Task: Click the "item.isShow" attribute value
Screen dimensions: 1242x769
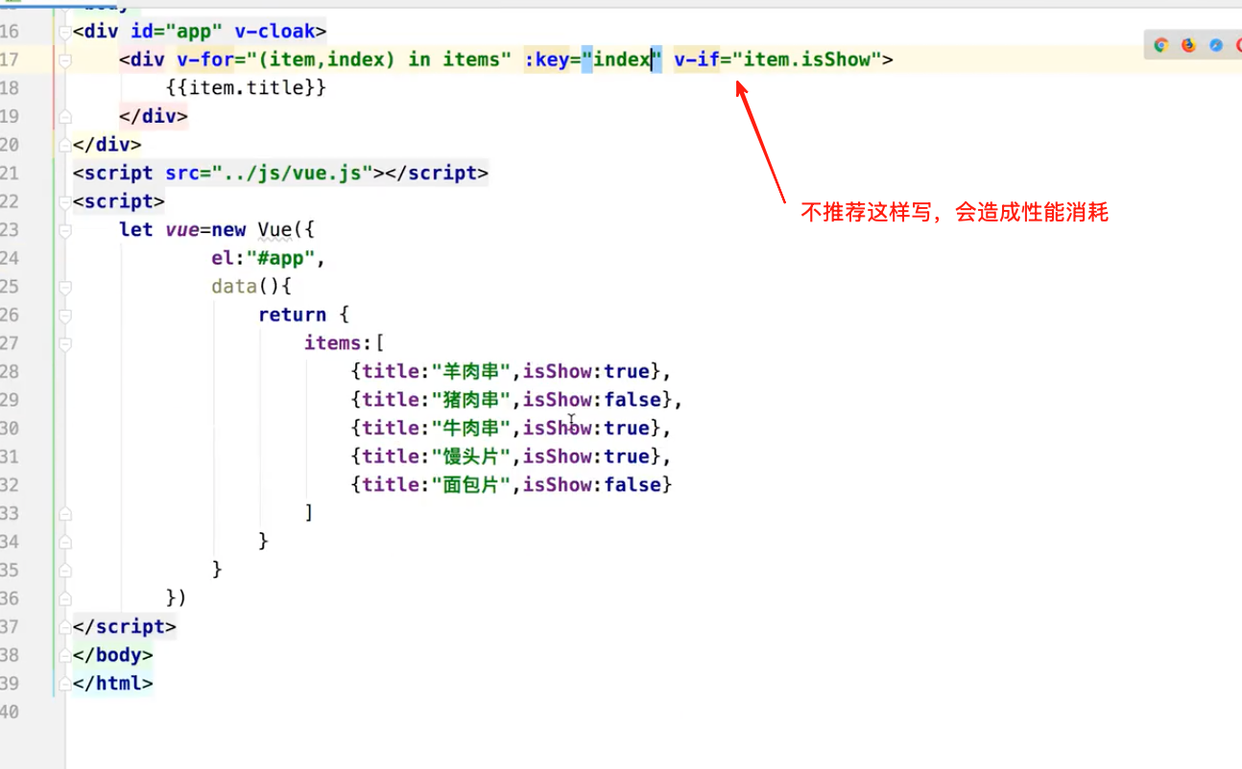Action: point(807,59)
